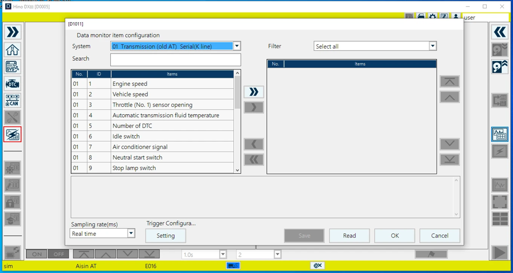Add all items with double right arrow
513x273 pixels.
(254, 92)
